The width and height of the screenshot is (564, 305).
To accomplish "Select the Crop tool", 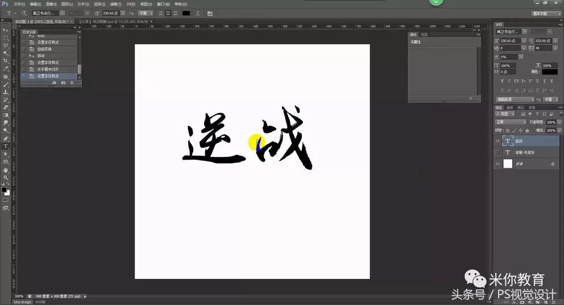I will tap(5, 62).
